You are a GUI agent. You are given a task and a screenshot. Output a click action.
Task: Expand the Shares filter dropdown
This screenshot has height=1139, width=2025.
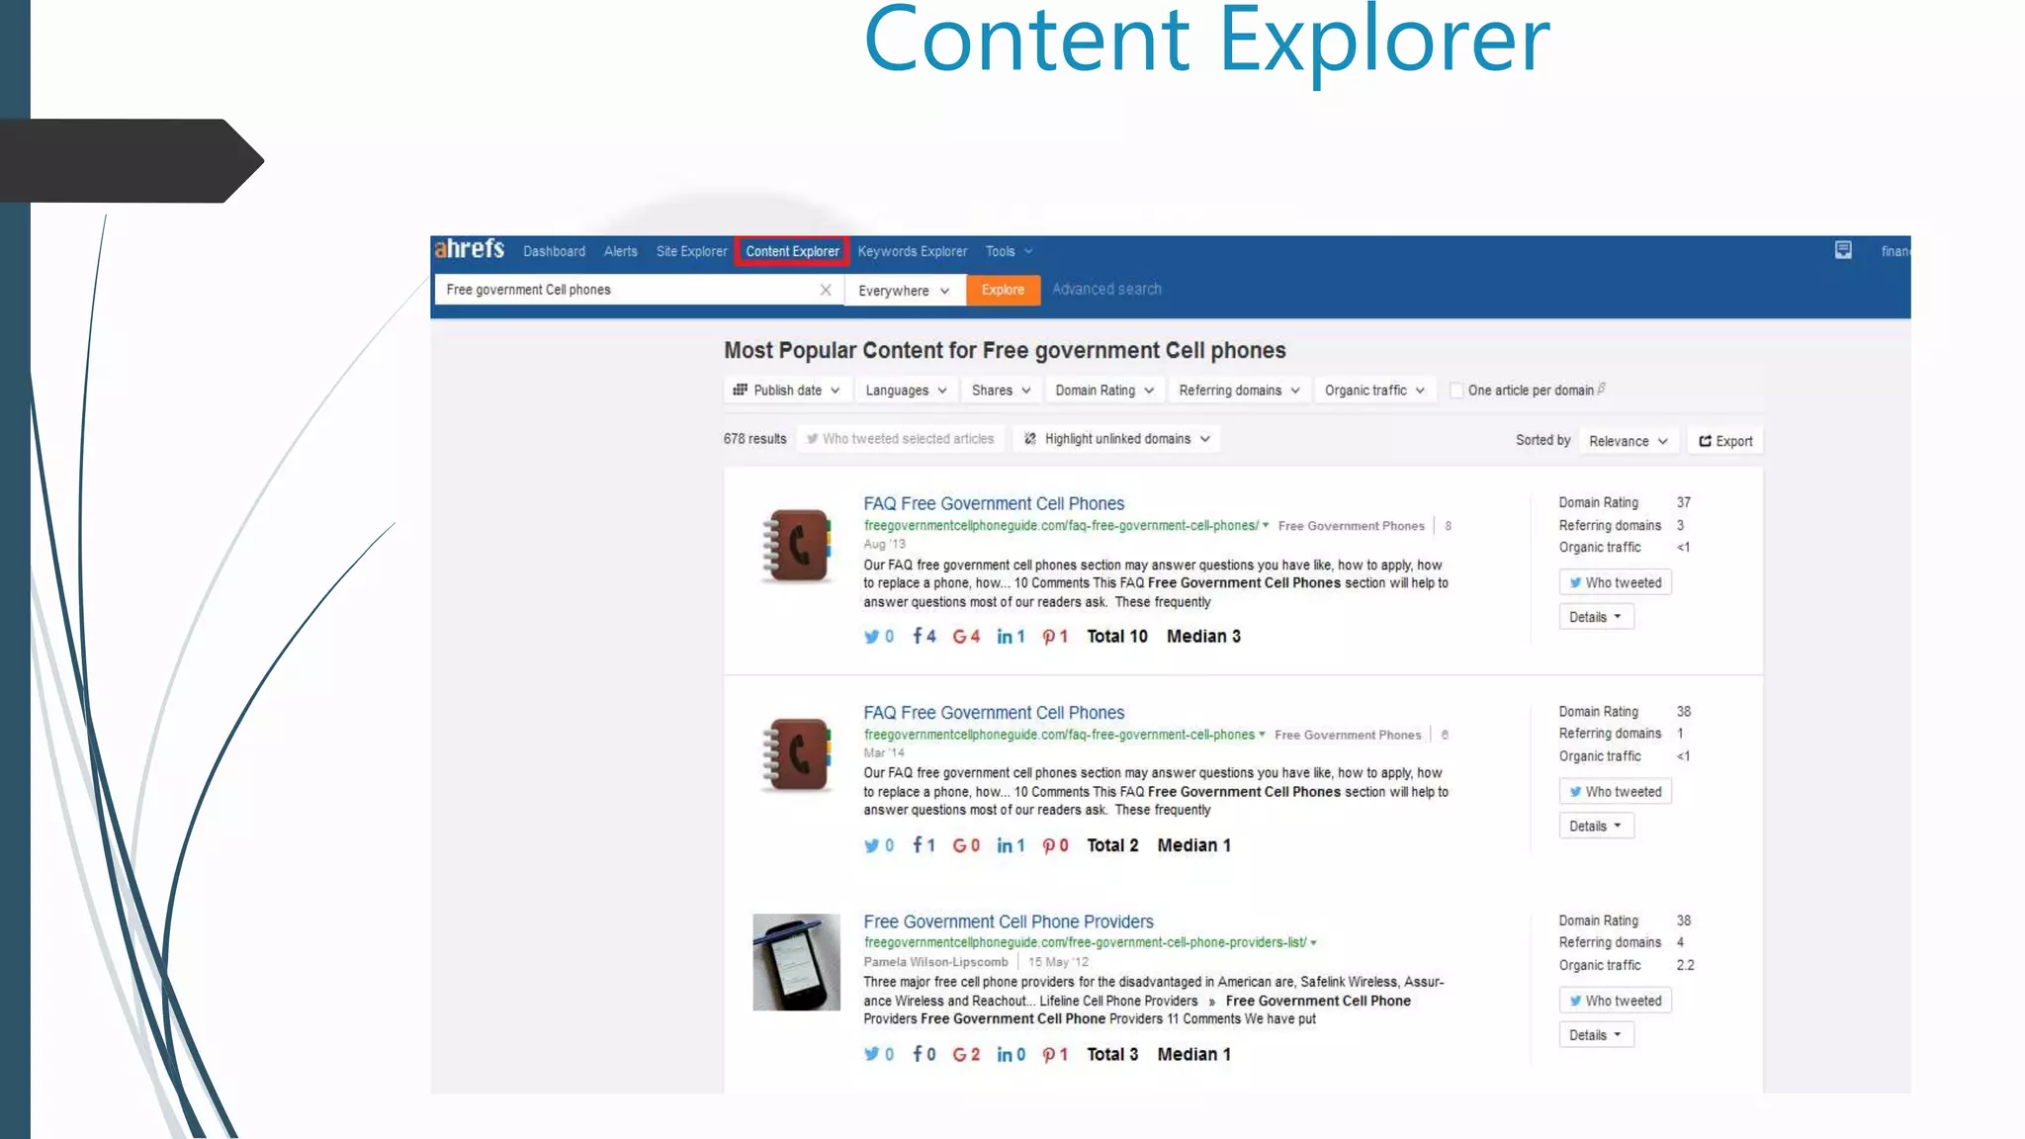click(1001, 391)
